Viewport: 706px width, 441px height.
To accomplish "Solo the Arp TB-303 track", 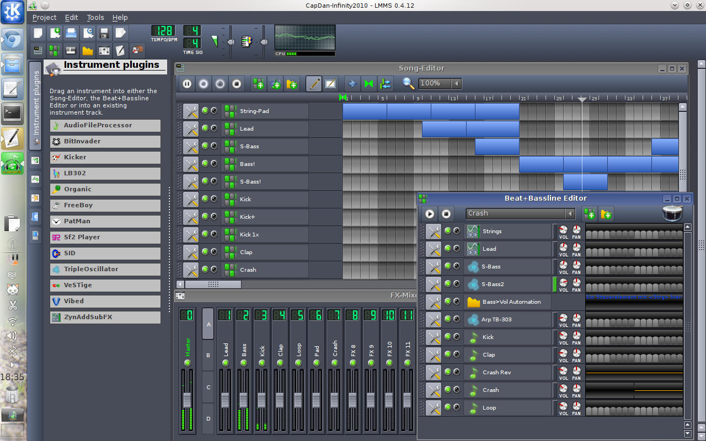I will [x=457, y=319].
